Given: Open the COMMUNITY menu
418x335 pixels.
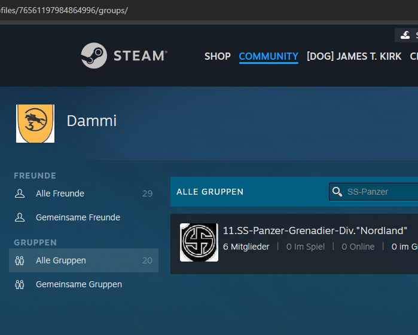Looking at the screenshot, I should pyautogui.click(x=269, y=56).
